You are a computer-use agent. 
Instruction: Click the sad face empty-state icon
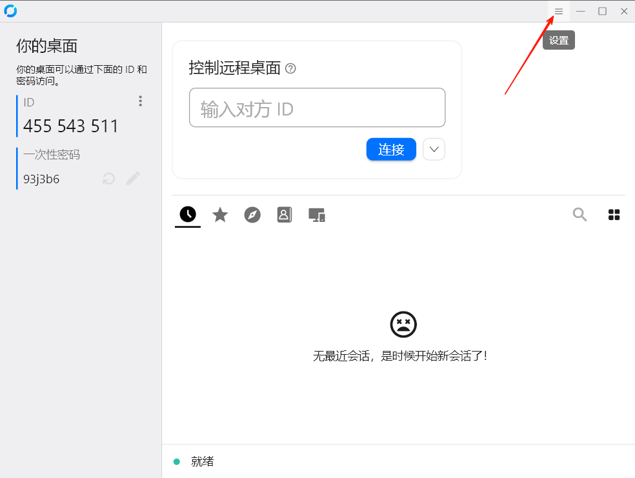[403, 324]
